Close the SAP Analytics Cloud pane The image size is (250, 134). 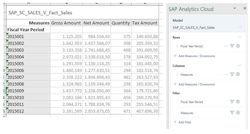[244, 8]
